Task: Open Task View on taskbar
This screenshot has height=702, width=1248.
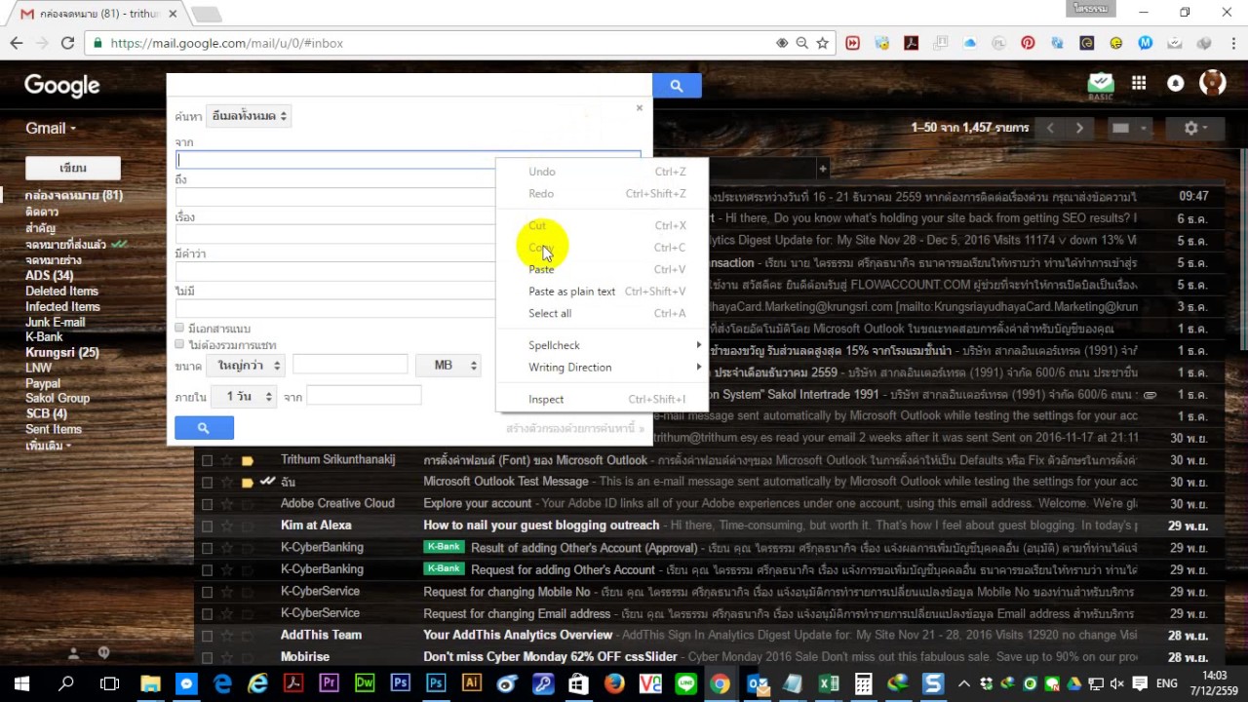Action: (110, 683)
